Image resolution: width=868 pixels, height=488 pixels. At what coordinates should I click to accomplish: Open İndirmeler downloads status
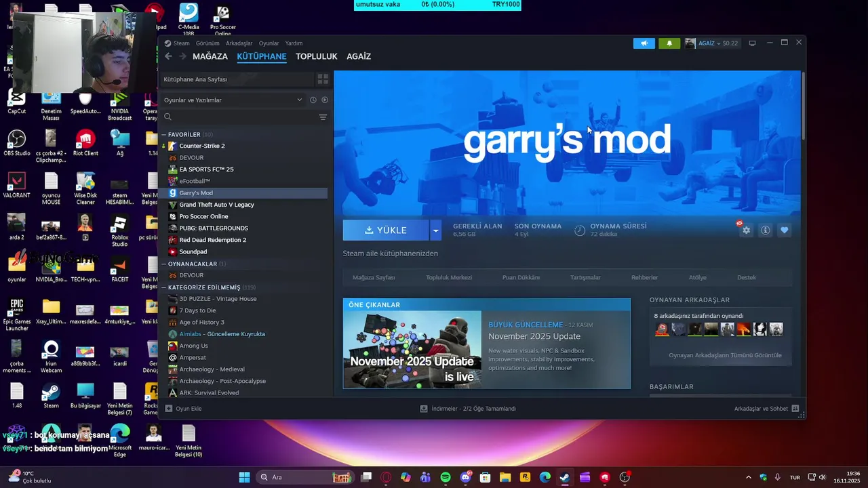pyautogui.click(x=468, y=409)
